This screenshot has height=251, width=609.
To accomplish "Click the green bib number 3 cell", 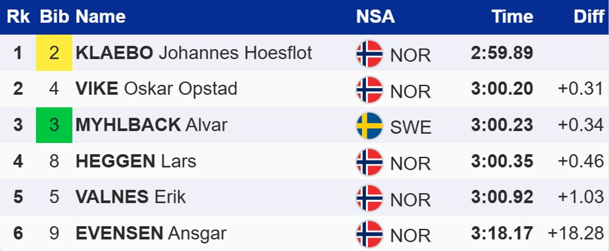I will point(54,125).
